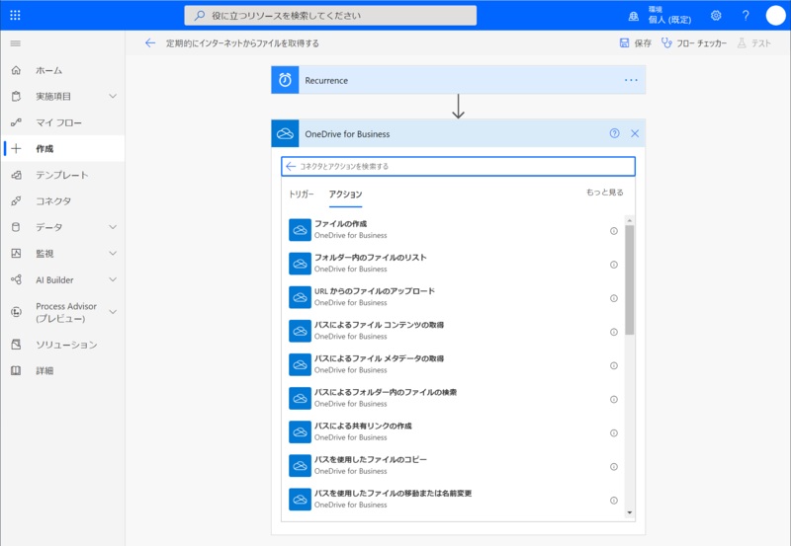The width and height of the screenshot is (791, 546).
Task: Click the action list scroll-up arrow
Action: tap(629, 220)
